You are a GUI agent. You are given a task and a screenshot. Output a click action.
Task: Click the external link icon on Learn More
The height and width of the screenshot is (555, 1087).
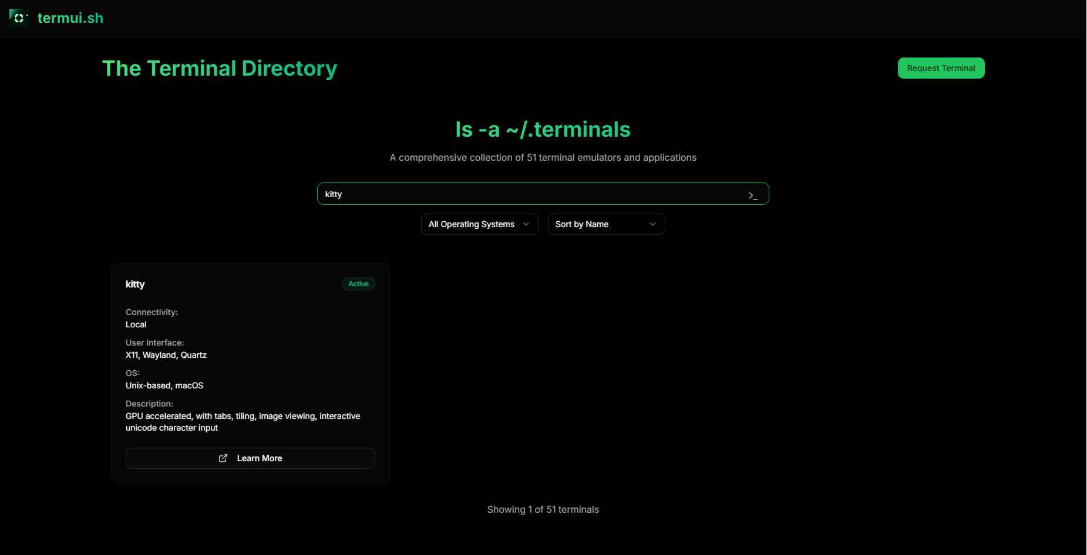coord(223,458)
